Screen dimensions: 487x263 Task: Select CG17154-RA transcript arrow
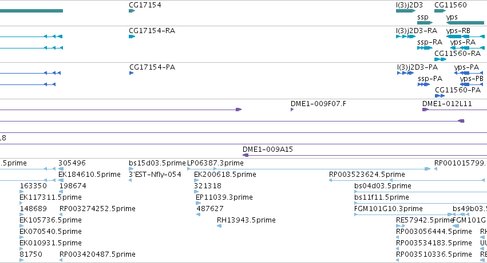click(132, 37)
